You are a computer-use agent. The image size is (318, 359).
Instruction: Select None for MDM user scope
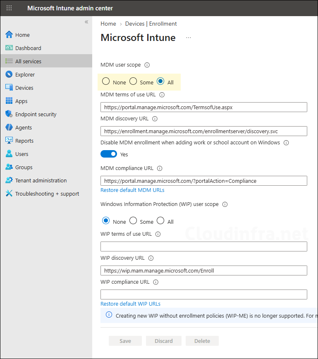(x=106, y=81)
